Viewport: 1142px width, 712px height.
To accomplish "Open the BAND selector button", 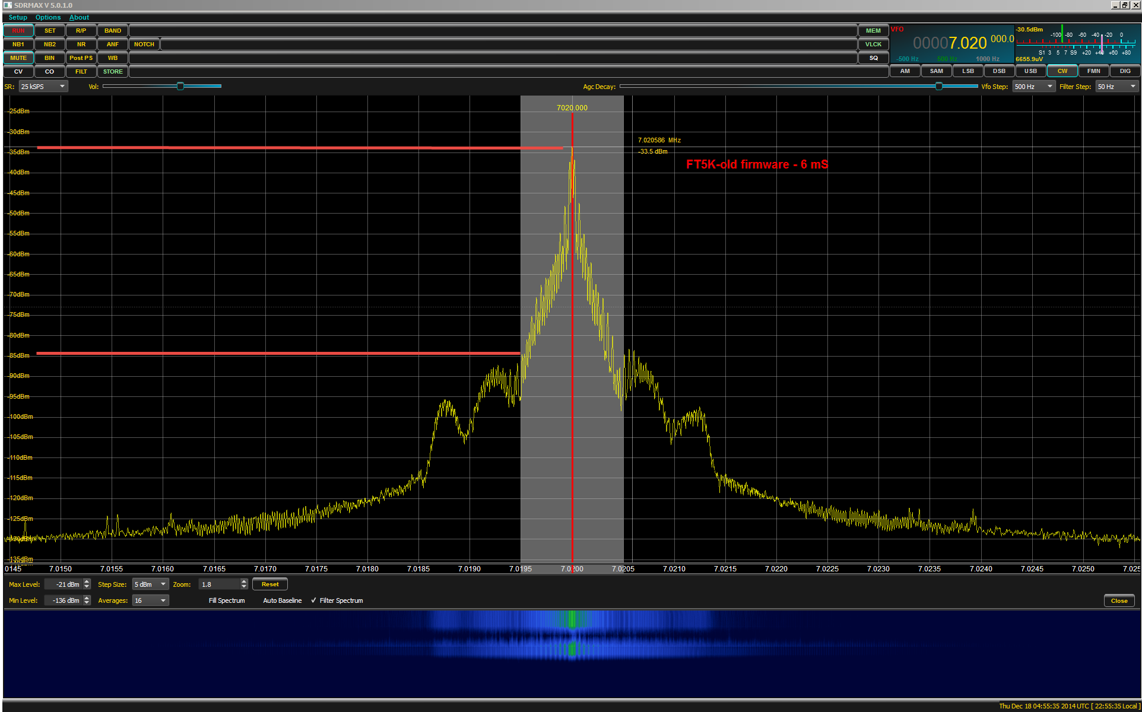I will click(x=113, y=31).
